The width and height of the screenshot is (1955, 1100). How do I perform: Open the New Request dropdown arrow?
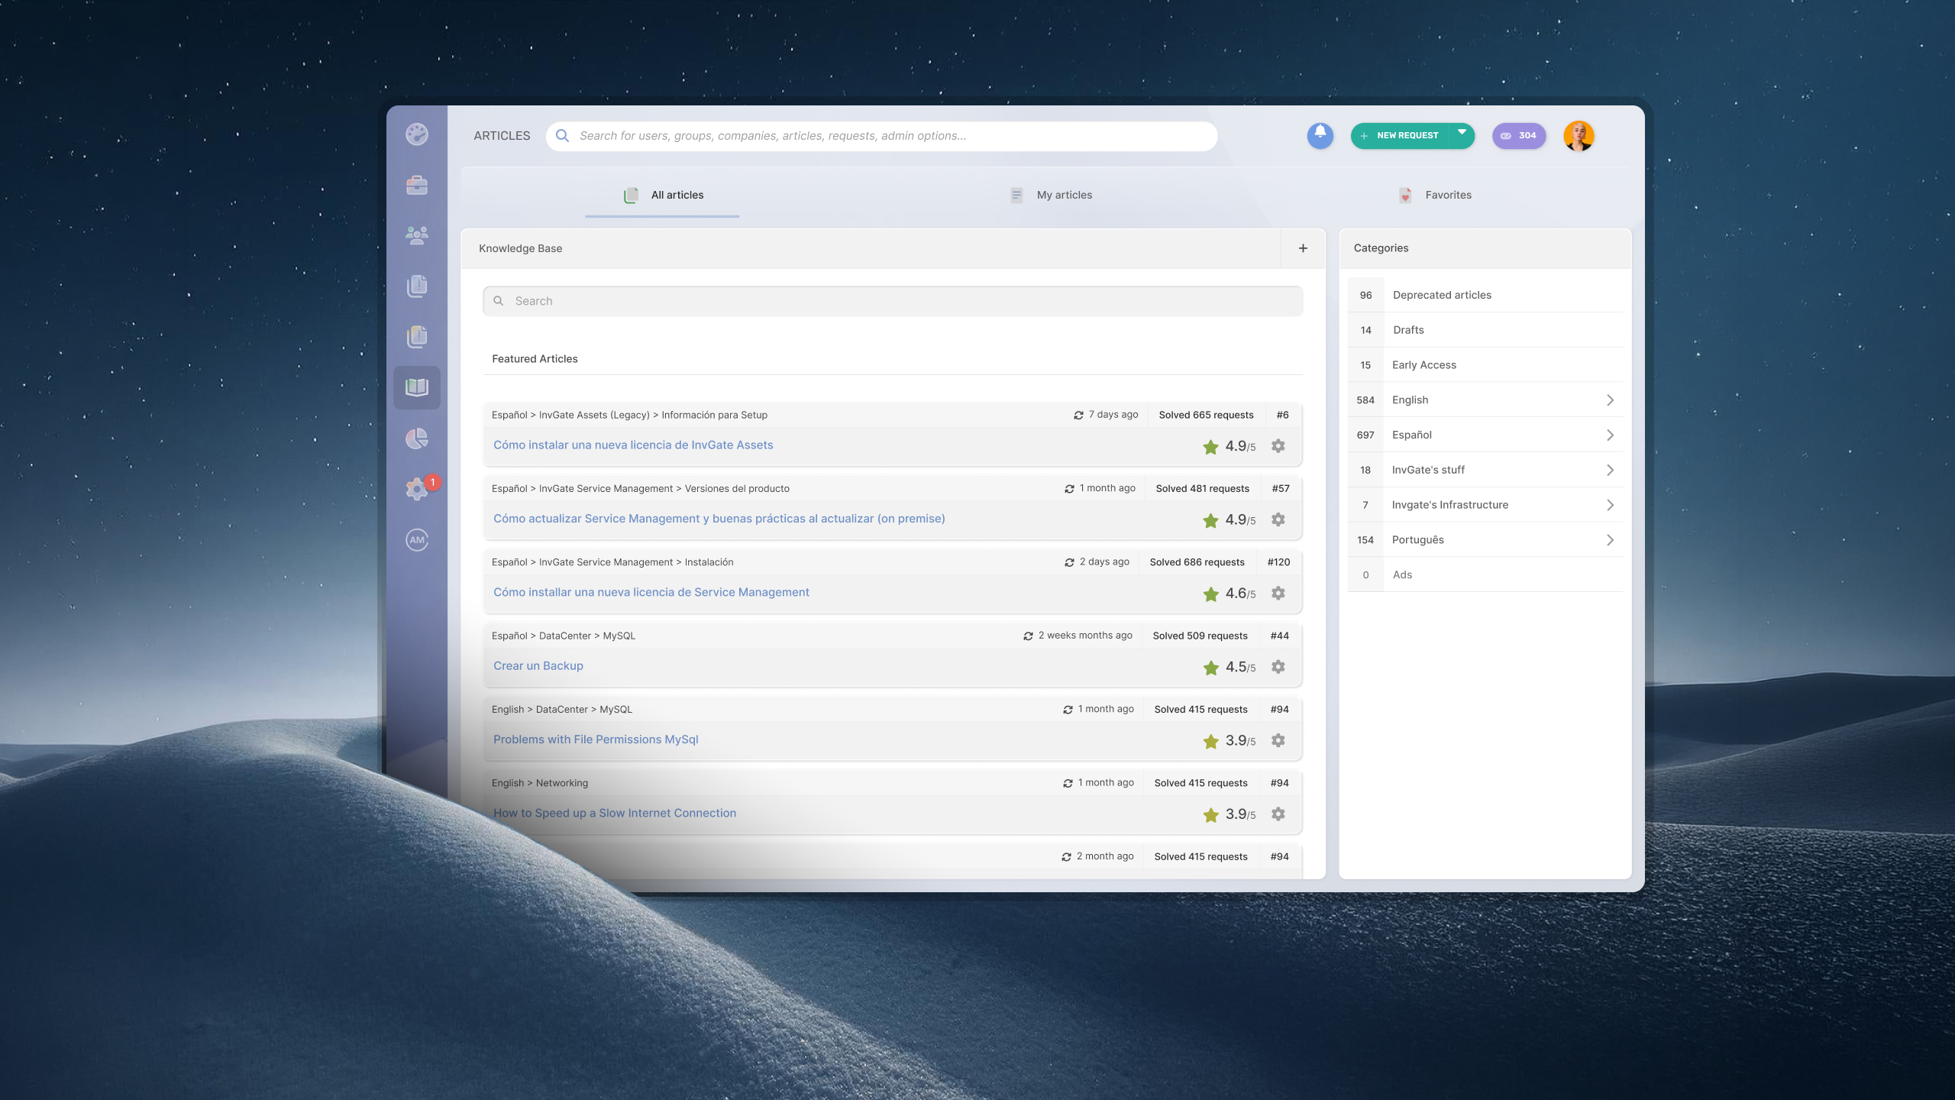click(x=1462, y=134)
